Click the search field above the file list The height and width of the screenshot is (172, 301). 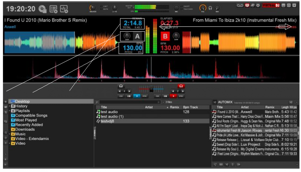[128, 102]
